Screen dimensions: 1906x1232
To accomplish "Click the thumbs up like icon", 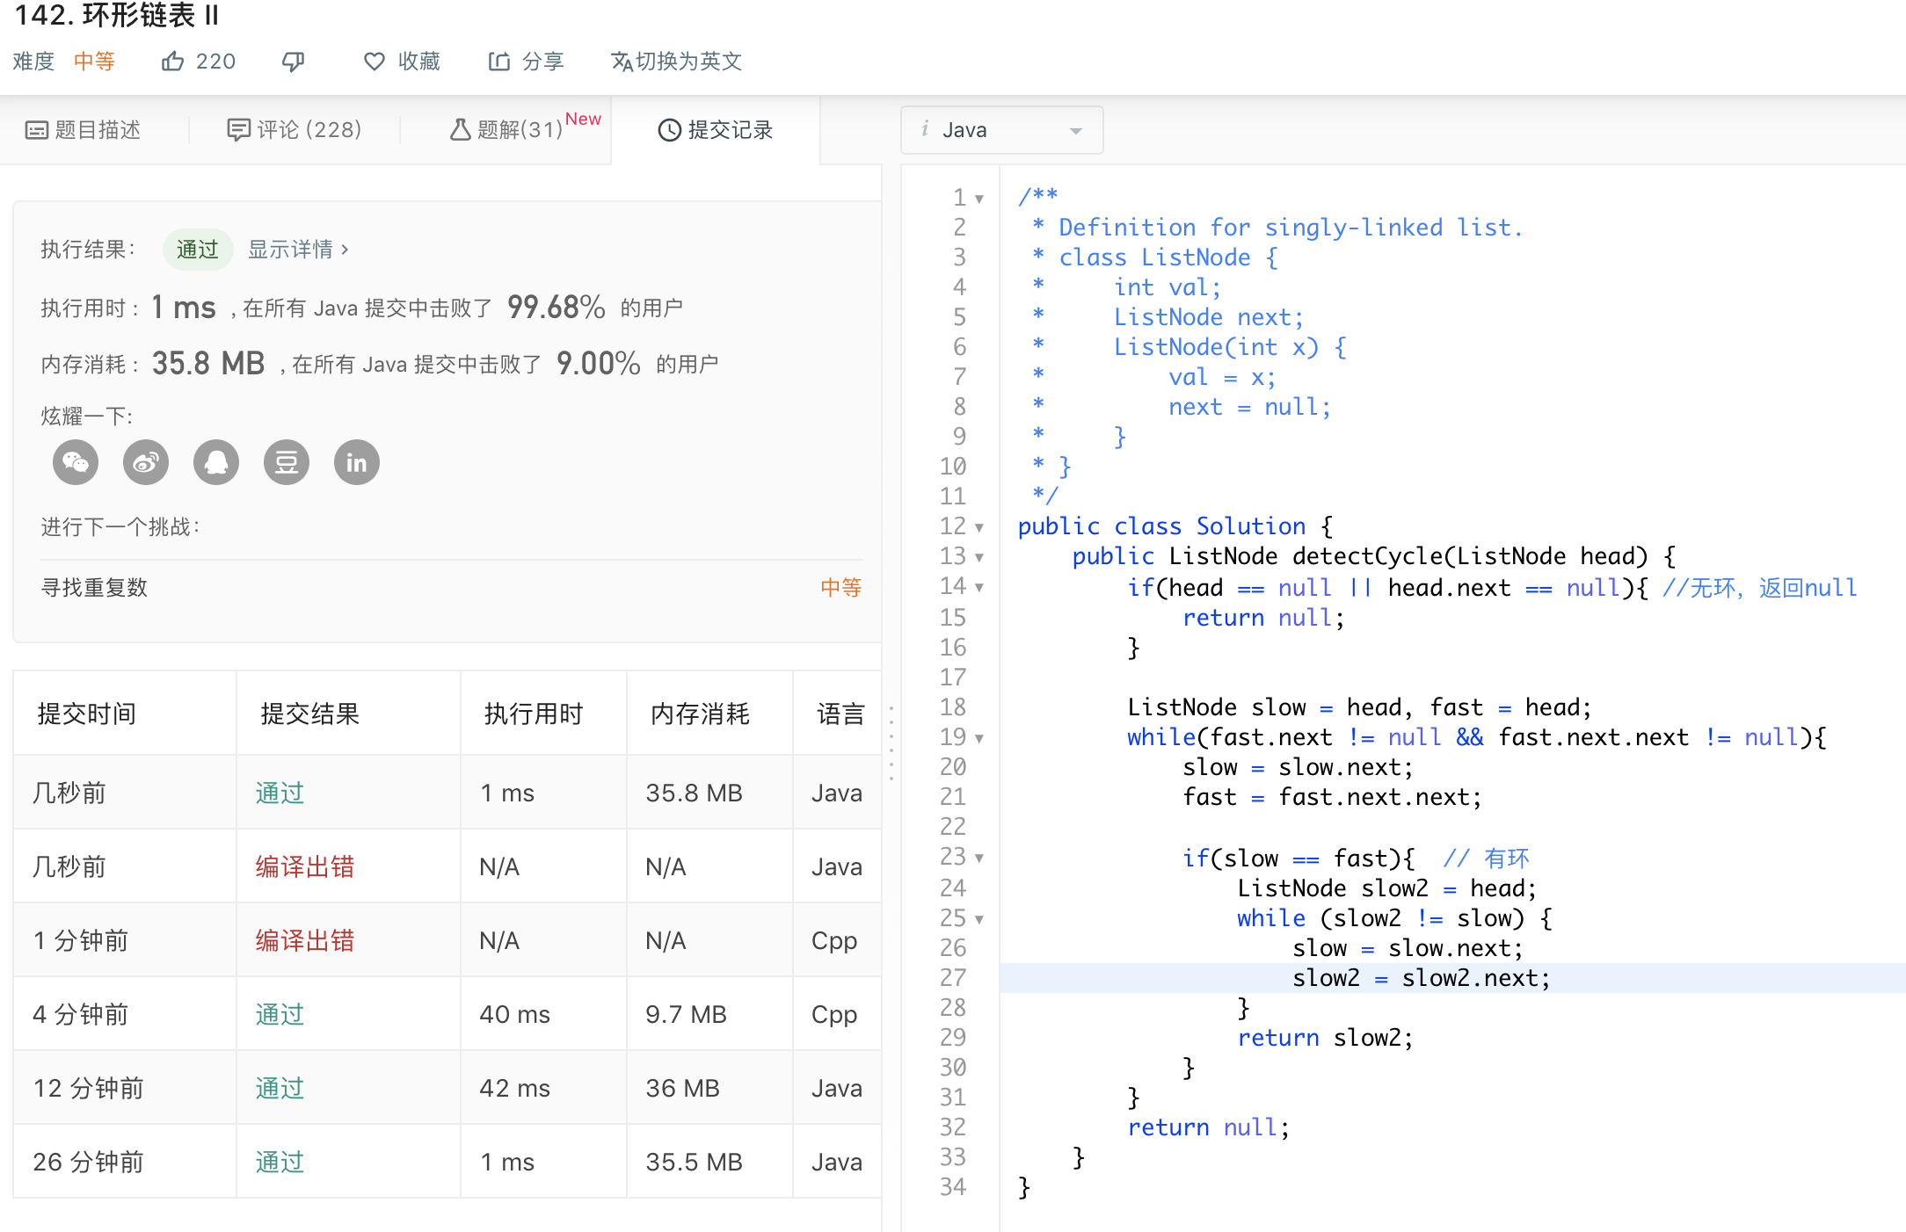I will point(172,61).
